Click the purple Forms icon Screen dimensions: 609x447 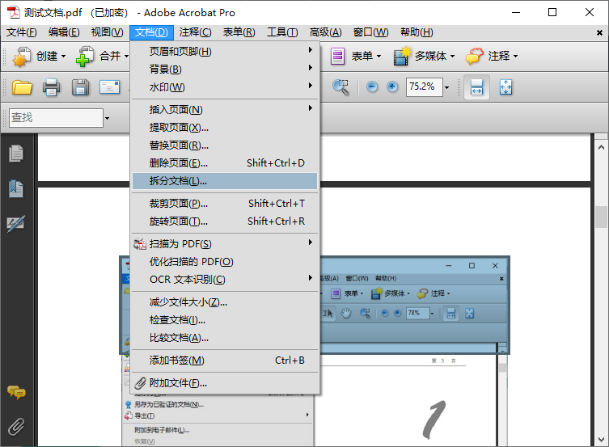coord(337,57)
